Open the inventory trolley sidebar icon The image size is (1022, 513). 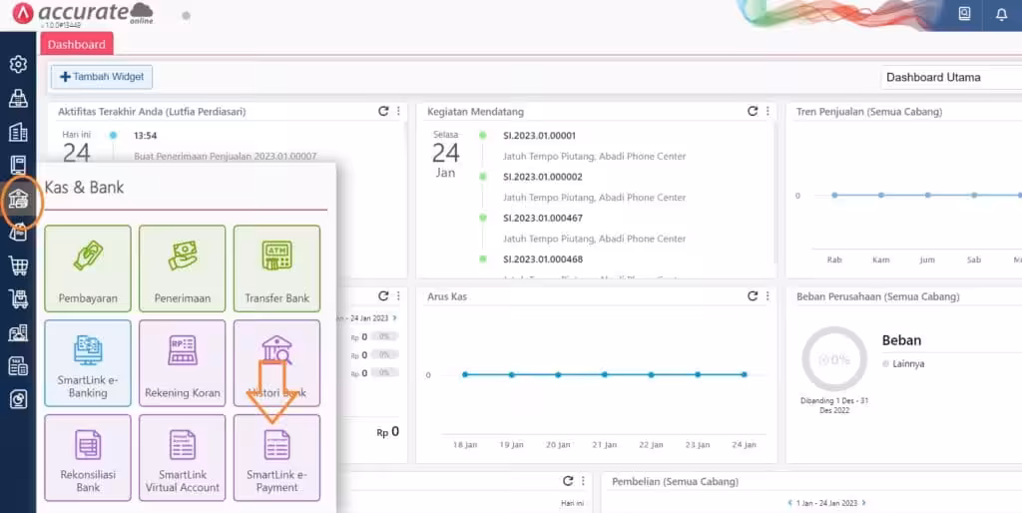click(x=18, y=299)
